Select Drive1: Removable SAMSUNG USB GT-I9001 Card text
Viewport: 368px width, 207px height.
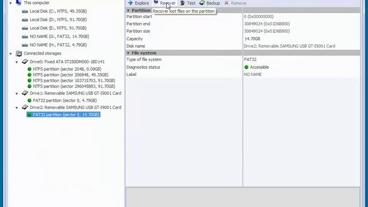pyautogui.click(x=75, y=93)
